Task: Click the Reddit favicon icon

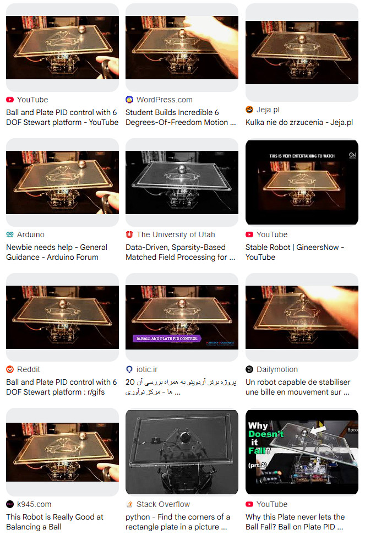Action: 10,369
